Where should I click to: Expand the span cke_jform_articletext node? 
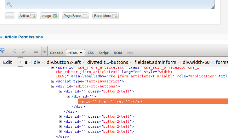click(53, 68)
